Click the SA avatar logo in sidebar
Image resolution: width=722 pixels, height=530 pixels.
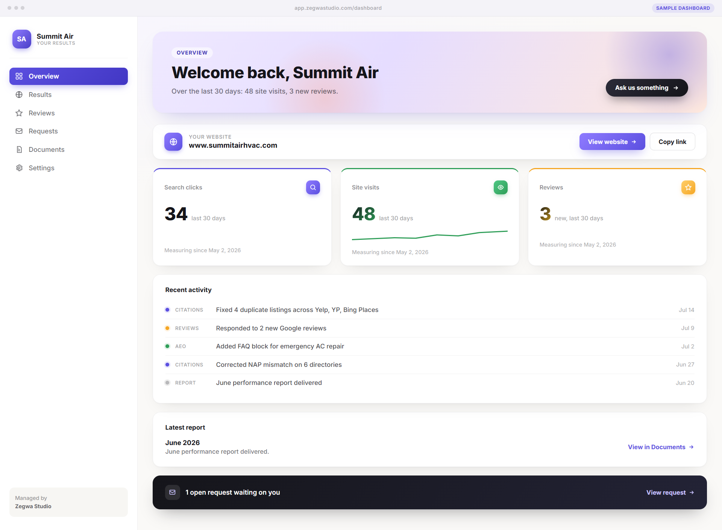(22, 39)
